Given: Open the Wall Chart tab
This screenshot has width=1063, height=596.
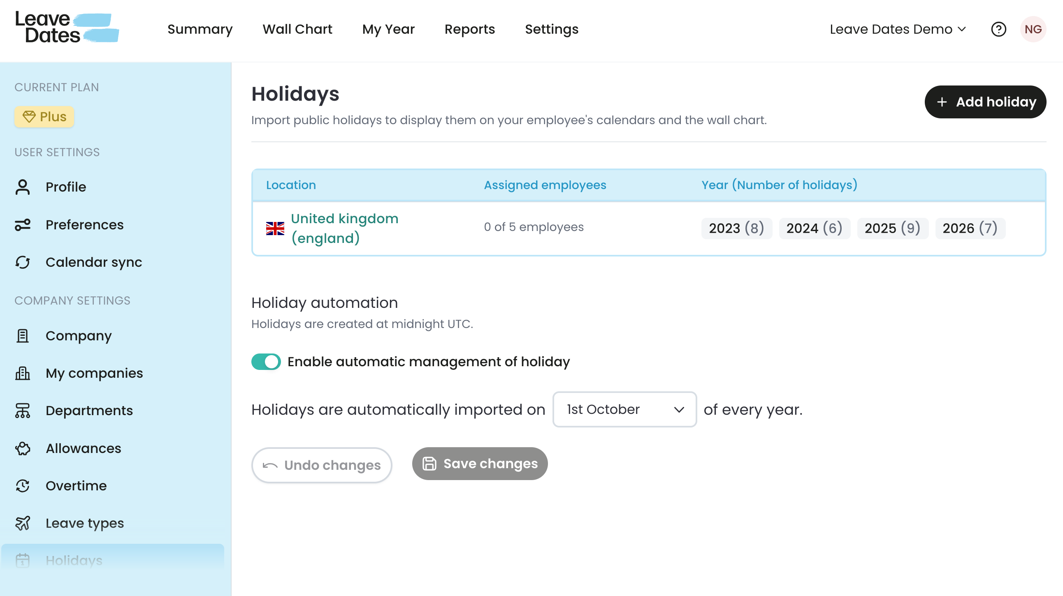Looking at the screenshot, I should pos(297,29).
